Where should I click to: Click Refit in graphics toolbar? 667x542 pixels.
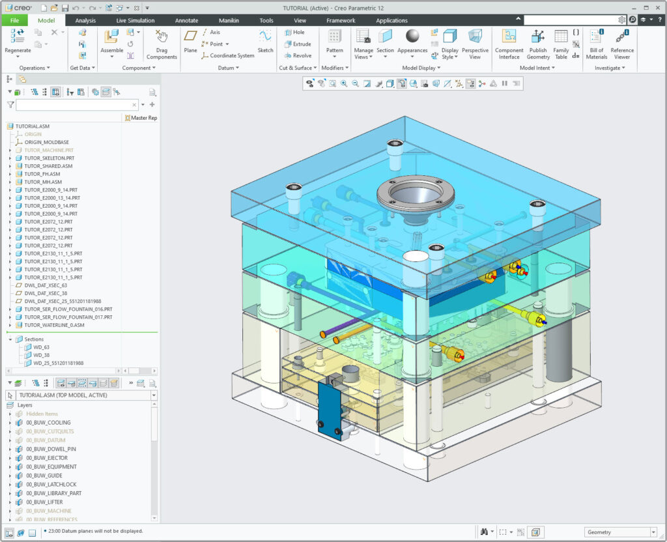click(x=333, y=84)
